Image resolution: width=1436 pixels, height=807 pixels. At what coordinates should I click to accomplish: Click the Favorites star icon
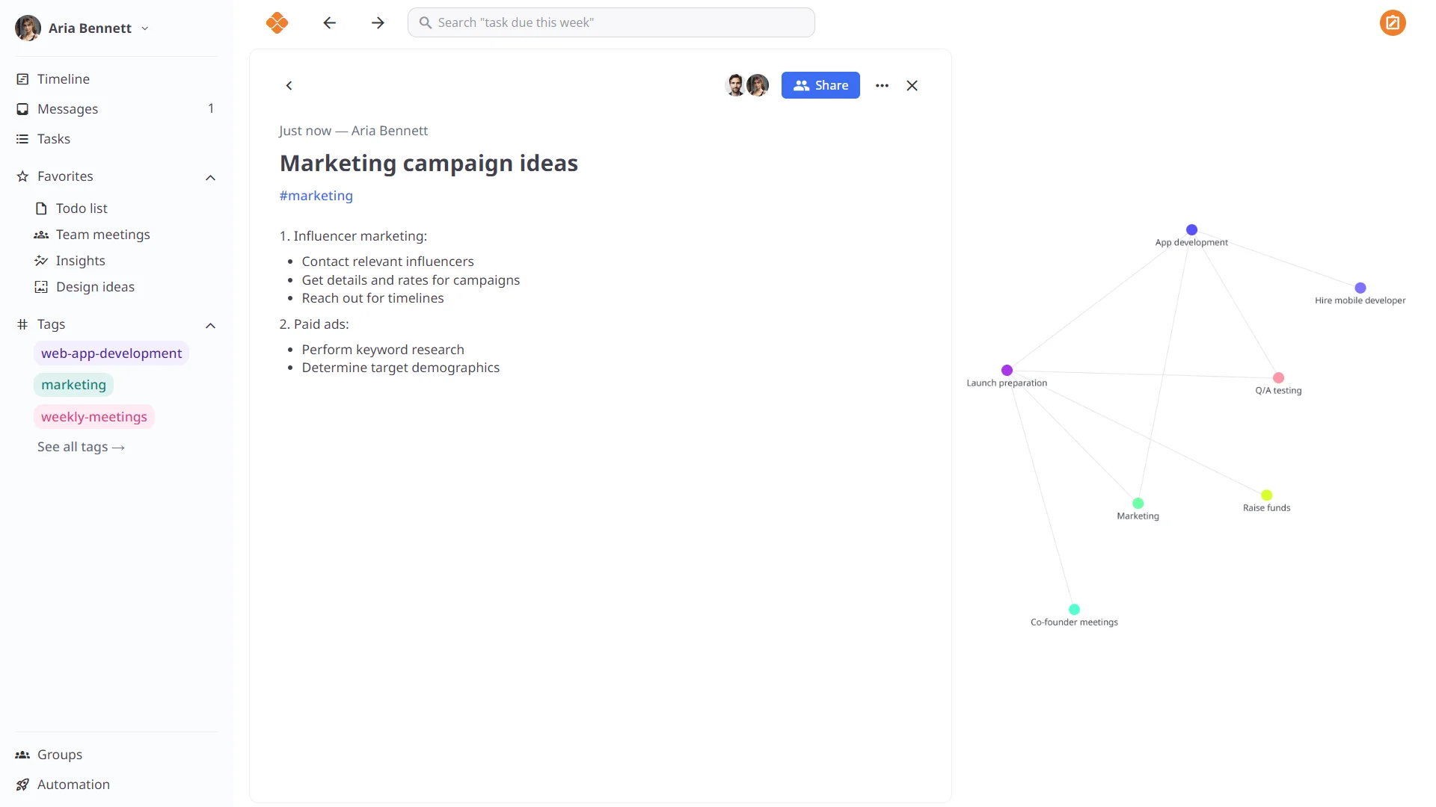coord(22,176)
